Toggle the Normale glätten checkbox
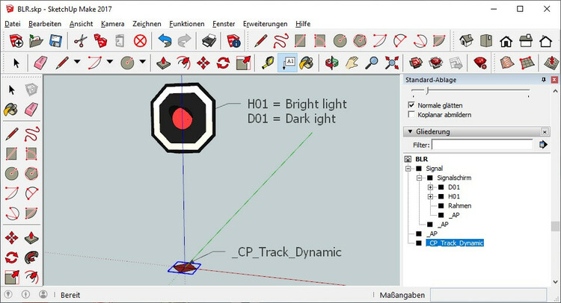 click(411, 105)
